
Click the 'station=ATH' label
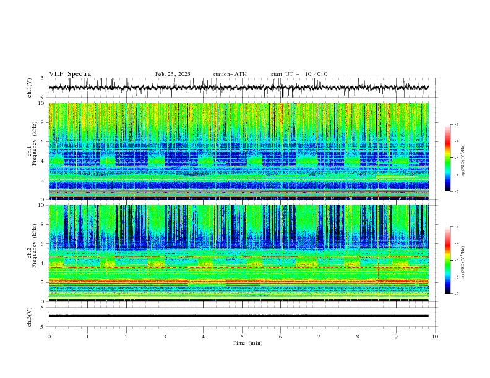pyautogui.click(x=230, y=74)
